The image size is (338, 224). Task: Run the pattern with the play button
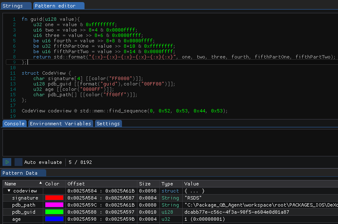coord(7,162)
